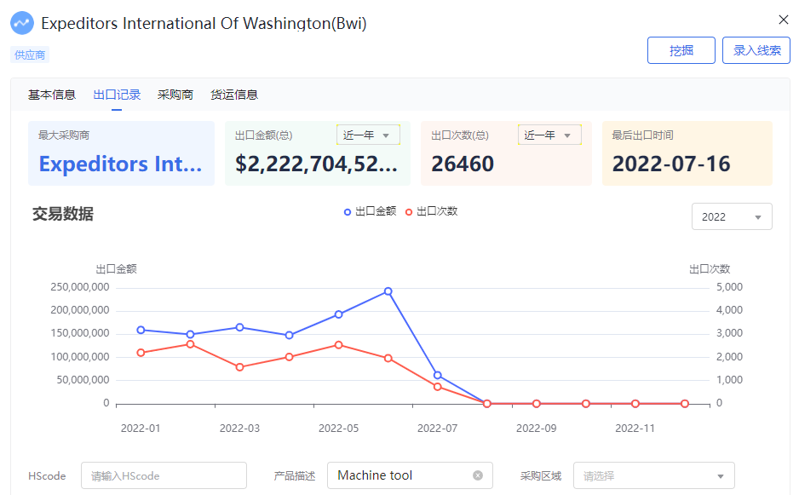Click the blue 出口金额 point for 2022-07
This screenshot has width=799, height=495.
pyautogui.click(x=438, y=375)
